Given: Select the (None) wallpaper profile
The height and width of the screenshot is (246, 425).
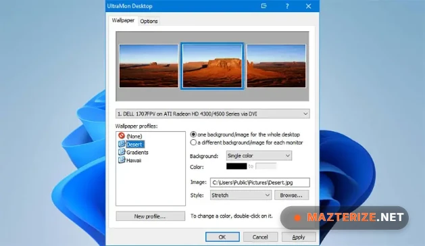Looking at the screenshot, I should click(x=134, y=136).
